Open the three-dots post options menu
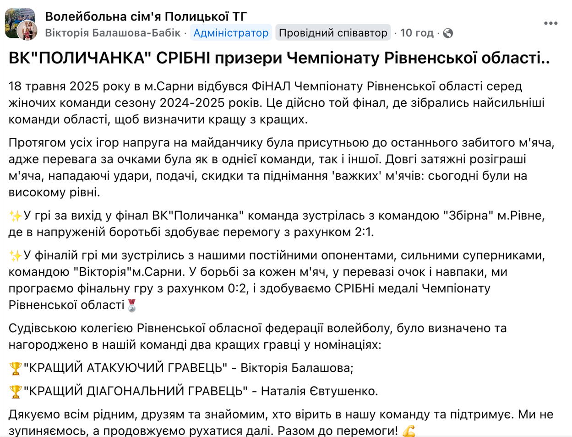 (x=550, y=24)
